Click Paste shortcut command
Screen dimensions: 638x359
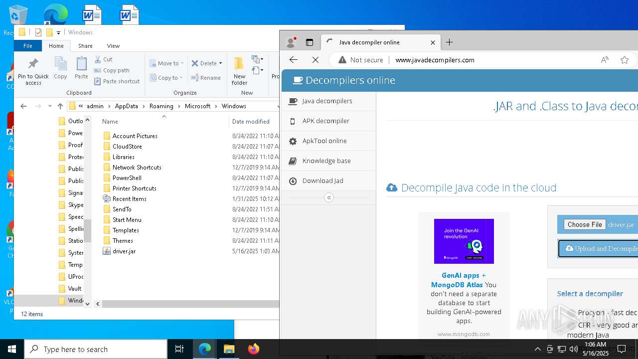(117, 81)
